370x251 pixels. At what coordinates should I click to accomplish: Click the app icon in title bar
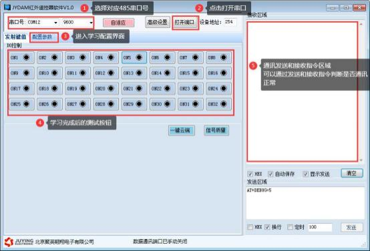point(7,7)
